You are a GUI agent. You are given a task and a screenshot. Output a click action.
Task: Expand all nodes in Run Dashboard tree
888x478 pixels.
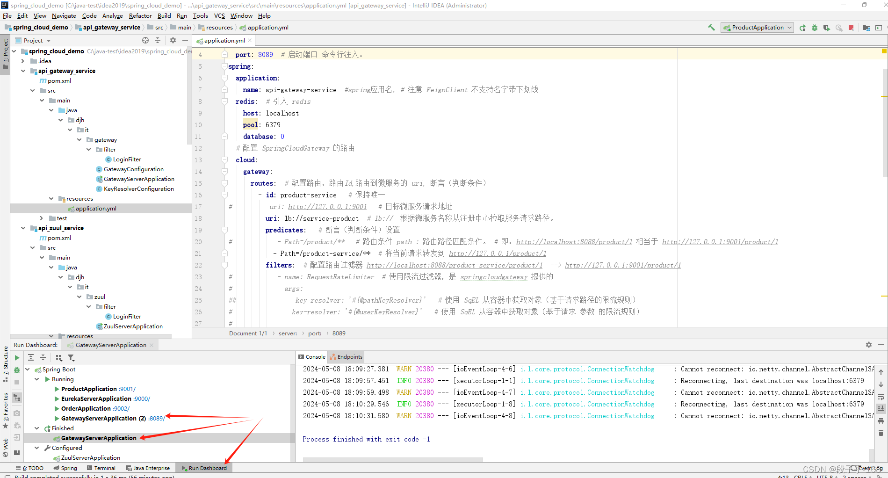click(x=31, y=358)
